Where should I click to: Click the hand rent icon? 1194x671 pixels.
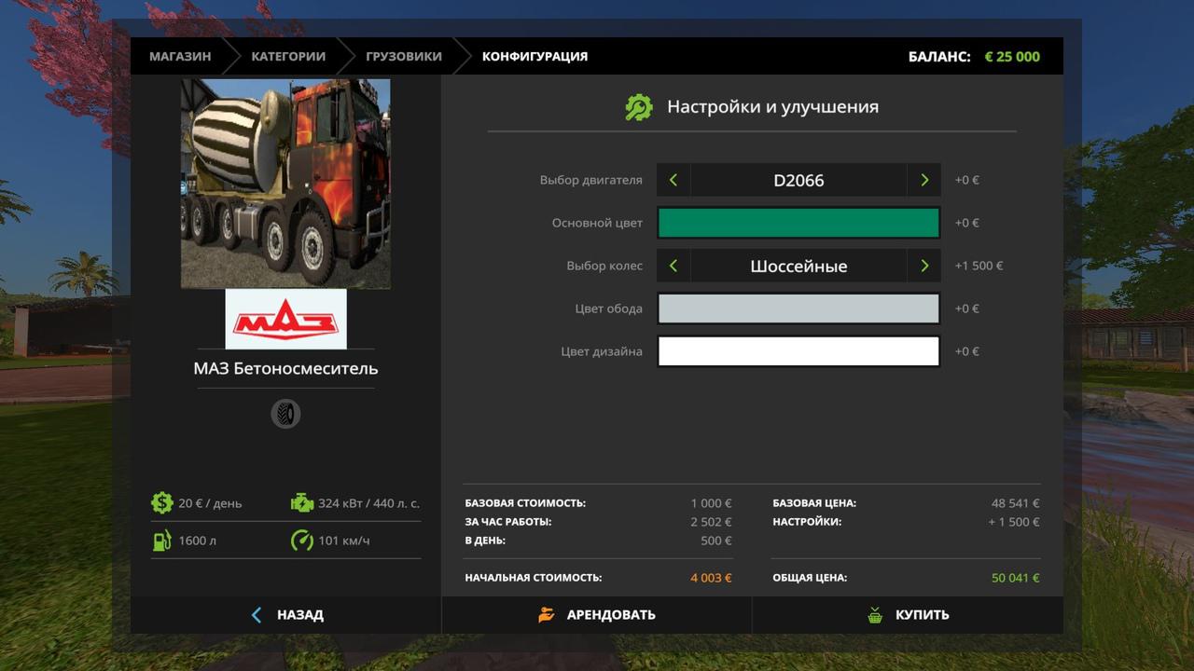547,615
